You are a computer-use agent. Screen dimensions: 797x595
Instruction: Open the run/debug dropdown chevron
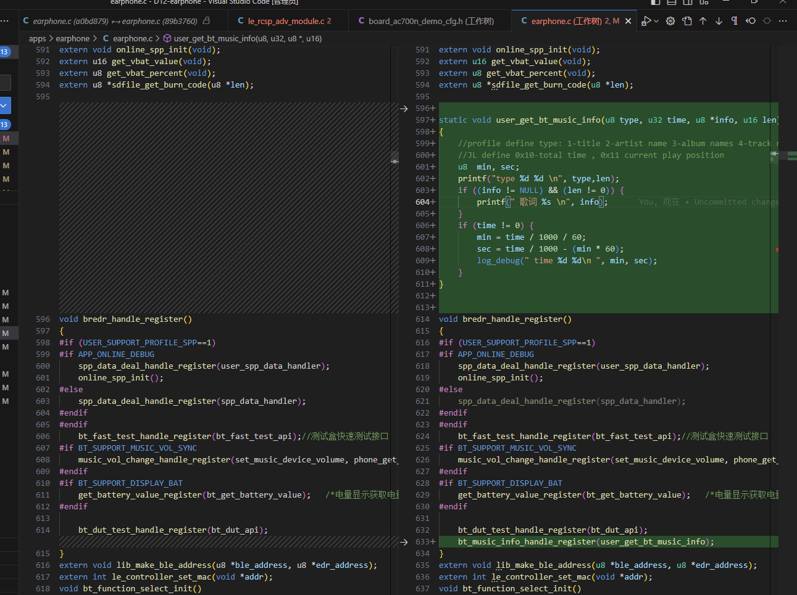point(656,21)
